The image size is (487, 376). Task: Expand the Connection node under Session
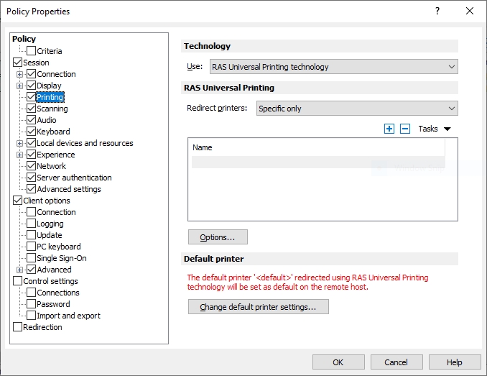[20, 74]
